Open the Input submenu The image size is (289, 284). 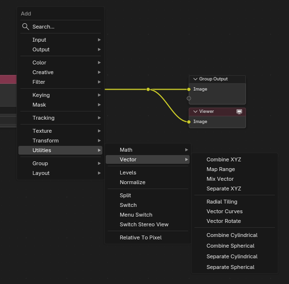point(61,40)
